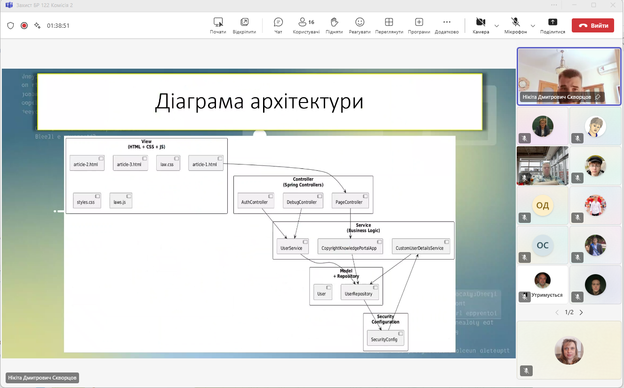624x388 pixels.
Task: Expand the microphone options dropdown arrow
Action: [x=533, y=25]
